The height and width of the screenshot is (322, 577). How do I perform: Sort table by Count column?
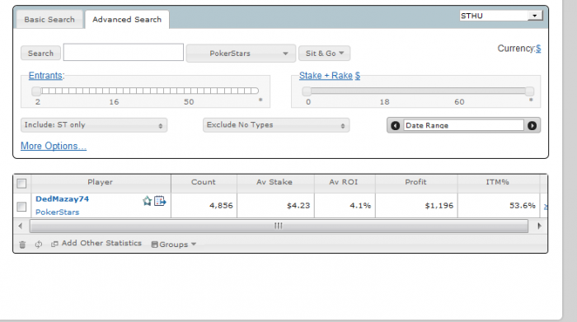[x=204, y=182]
